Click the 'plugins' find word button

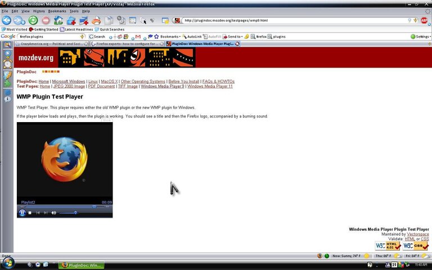(277, 37)
